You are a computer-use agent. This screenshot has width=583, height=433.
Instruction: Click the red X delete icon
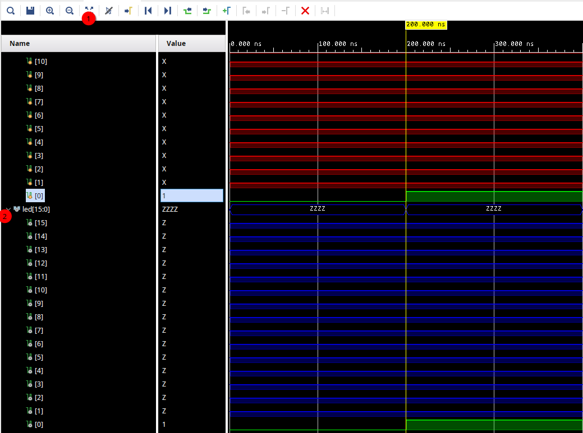point(305,11)
